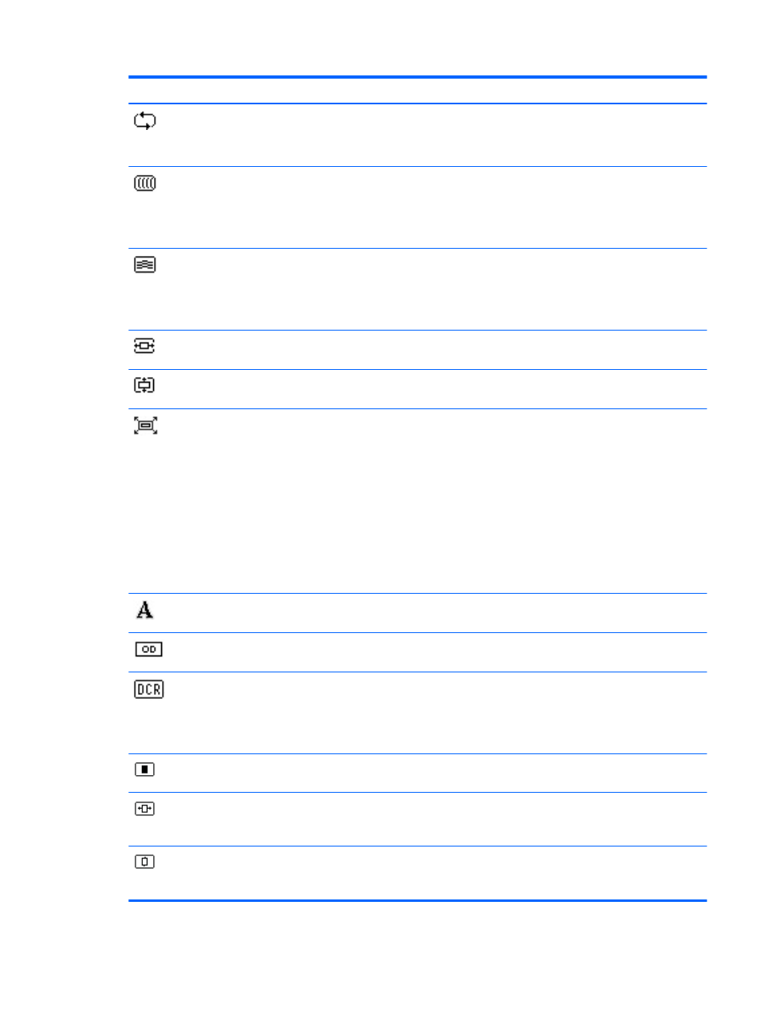The height and width of the screenshot is (1019, 765).
Task: Click the thick blue line under the last row
Action: (418, 900)
